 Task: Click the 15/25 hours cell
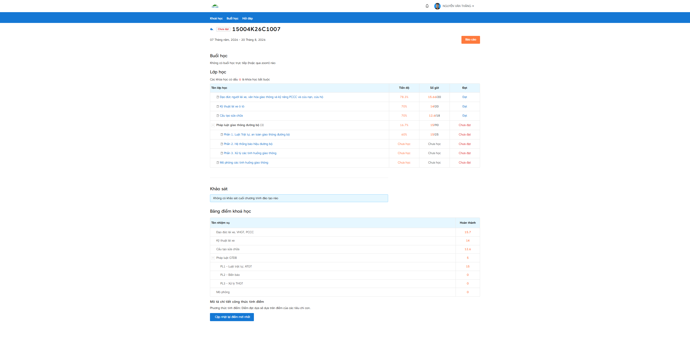[434, 135]
